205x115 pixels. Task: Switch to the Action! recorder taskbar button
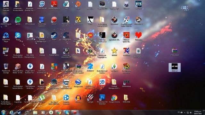click(75, 112)
